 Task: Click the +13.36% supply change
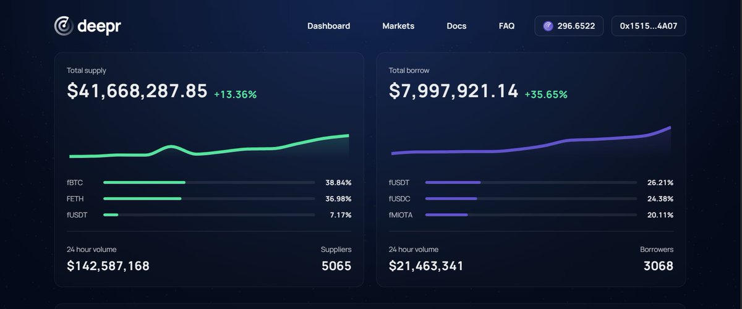click(x=235, y=95)
